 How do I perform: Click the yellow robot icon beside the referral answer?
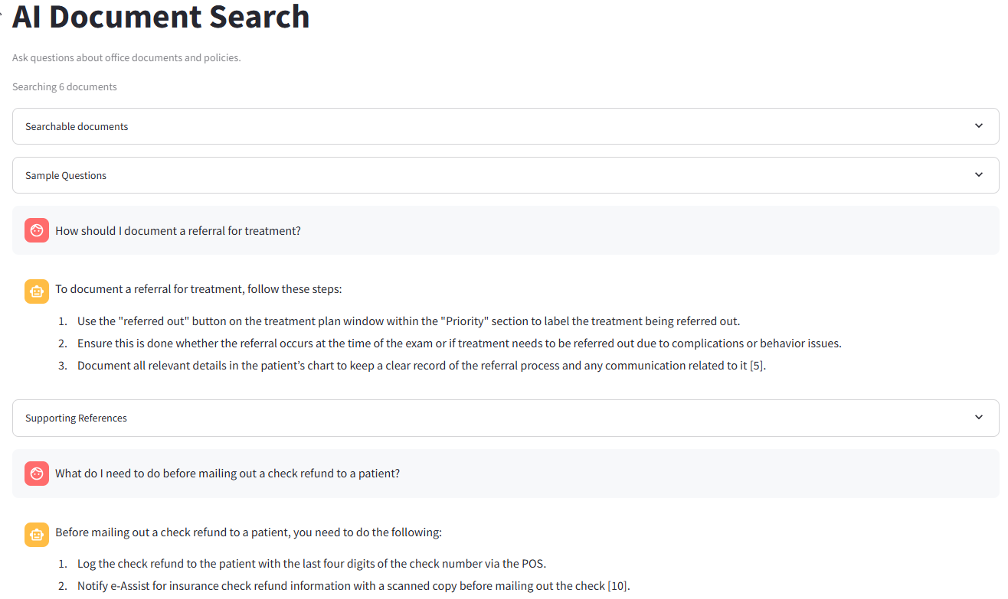[x=36, y=291]
